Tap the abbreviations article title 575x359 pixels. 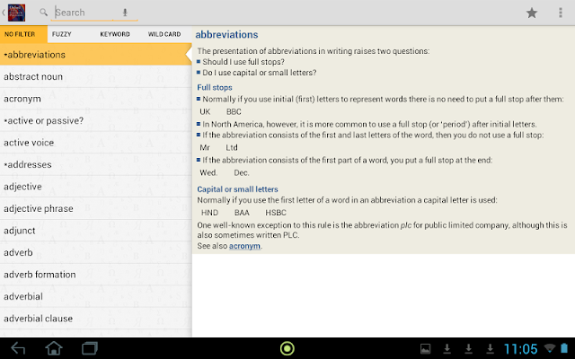point(226,34)
